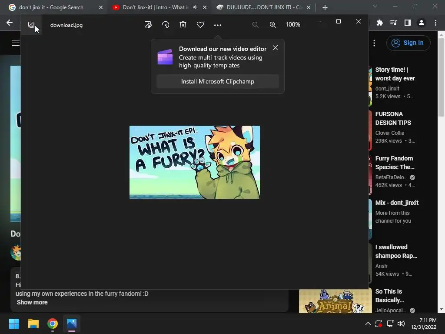The height and width of the screenshot is (334, 445).
Task: Delete download.jpg with the trash icon
Action: 183,25
